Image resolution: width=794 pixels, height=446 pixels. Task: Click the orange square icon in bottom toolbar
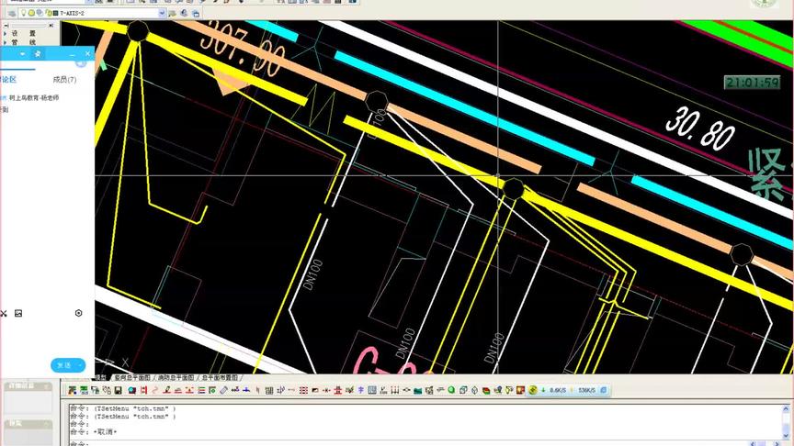520,390
